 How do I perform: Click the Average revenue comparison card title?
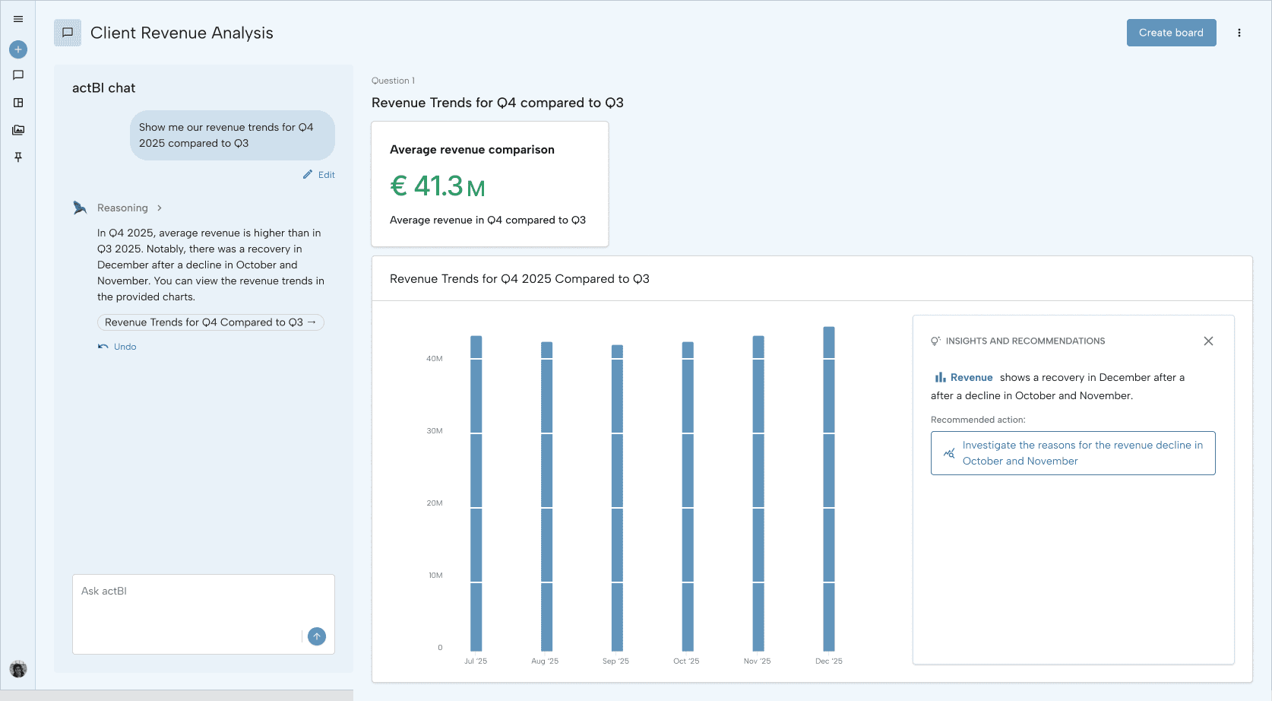pos(472,150)
